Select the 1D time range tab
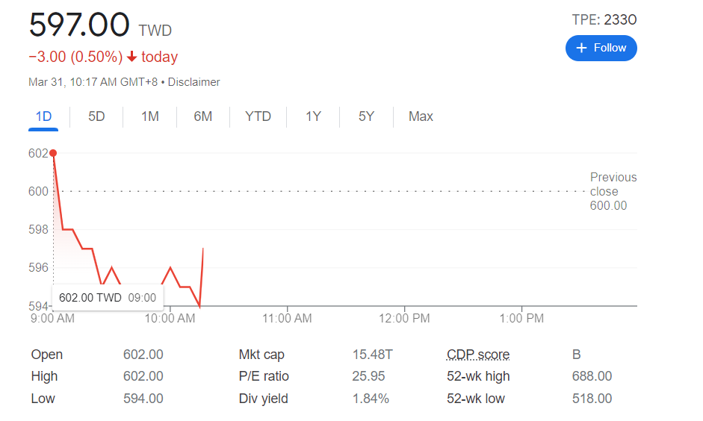 (43, 116)
